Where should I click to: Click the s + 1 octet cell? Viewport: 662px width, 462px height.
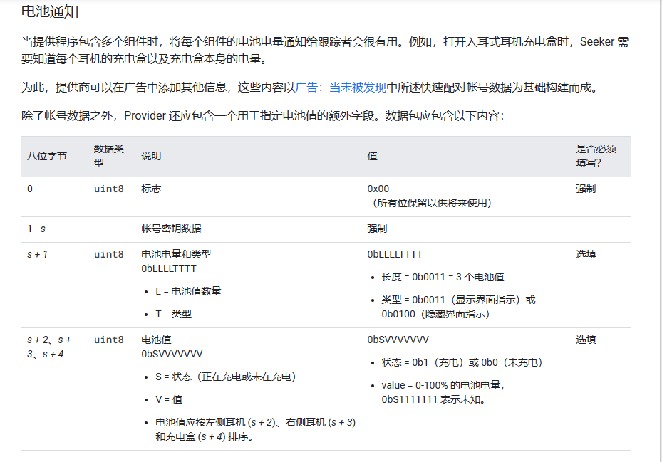click(37, 254)
